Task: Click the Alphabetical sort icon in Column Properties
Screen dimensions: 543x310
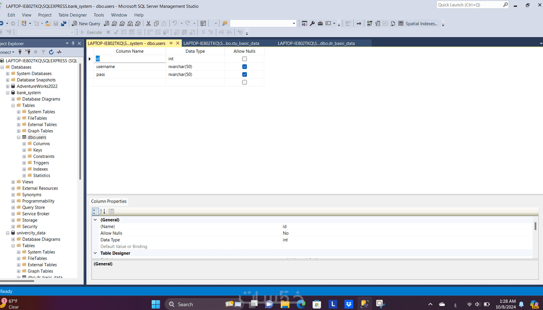Action: coord(103,211)
